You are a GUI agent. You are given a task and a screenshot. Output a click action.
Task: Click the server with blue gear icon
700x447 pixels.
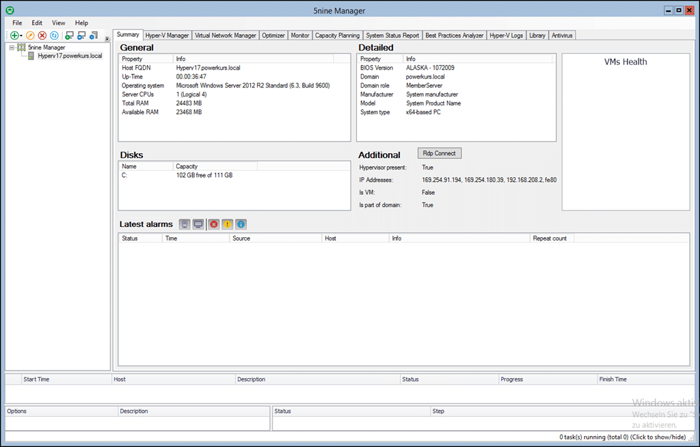tap(93, 36)
